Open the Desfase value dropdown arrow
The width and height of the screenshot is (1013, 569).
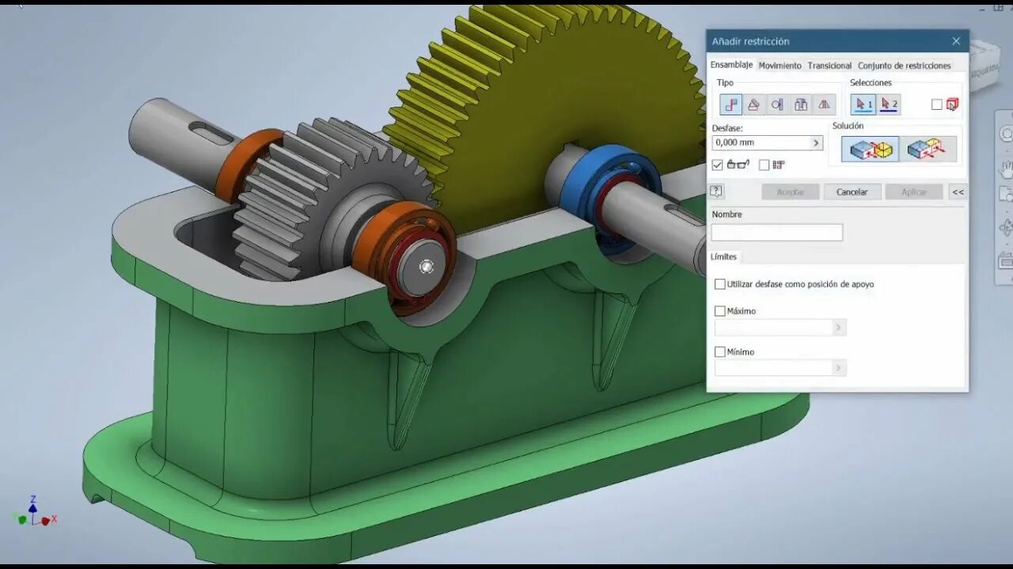click(x=815, y=142)
